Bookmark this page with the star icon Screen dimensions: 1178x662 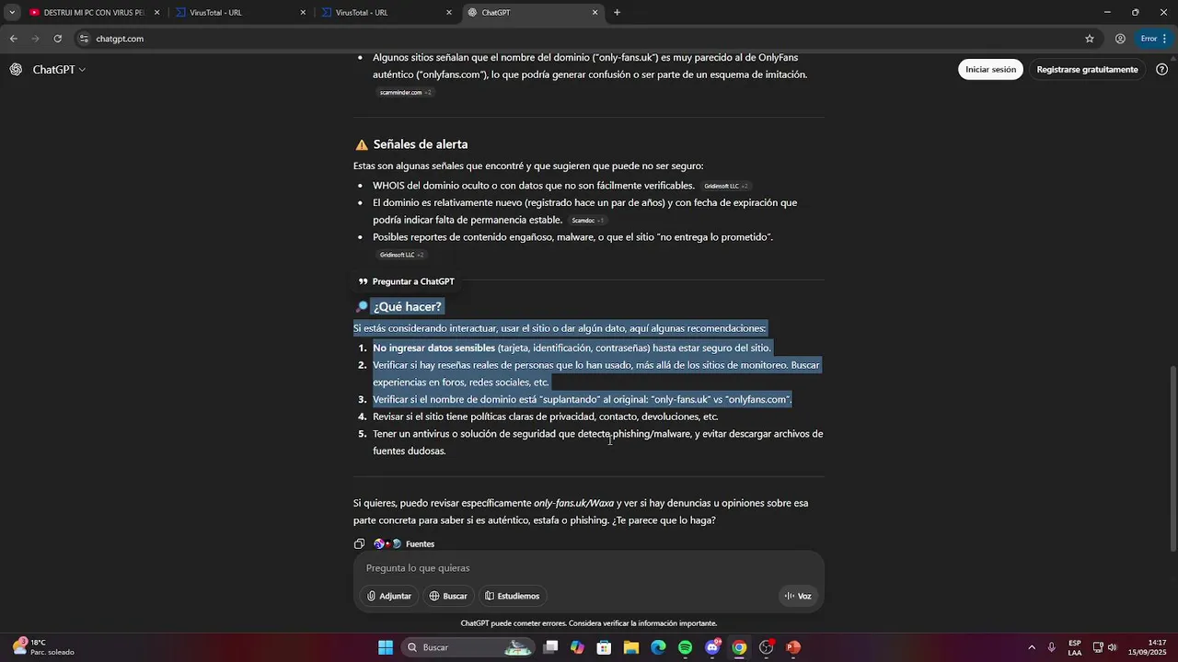click(x=1090, y=39)
